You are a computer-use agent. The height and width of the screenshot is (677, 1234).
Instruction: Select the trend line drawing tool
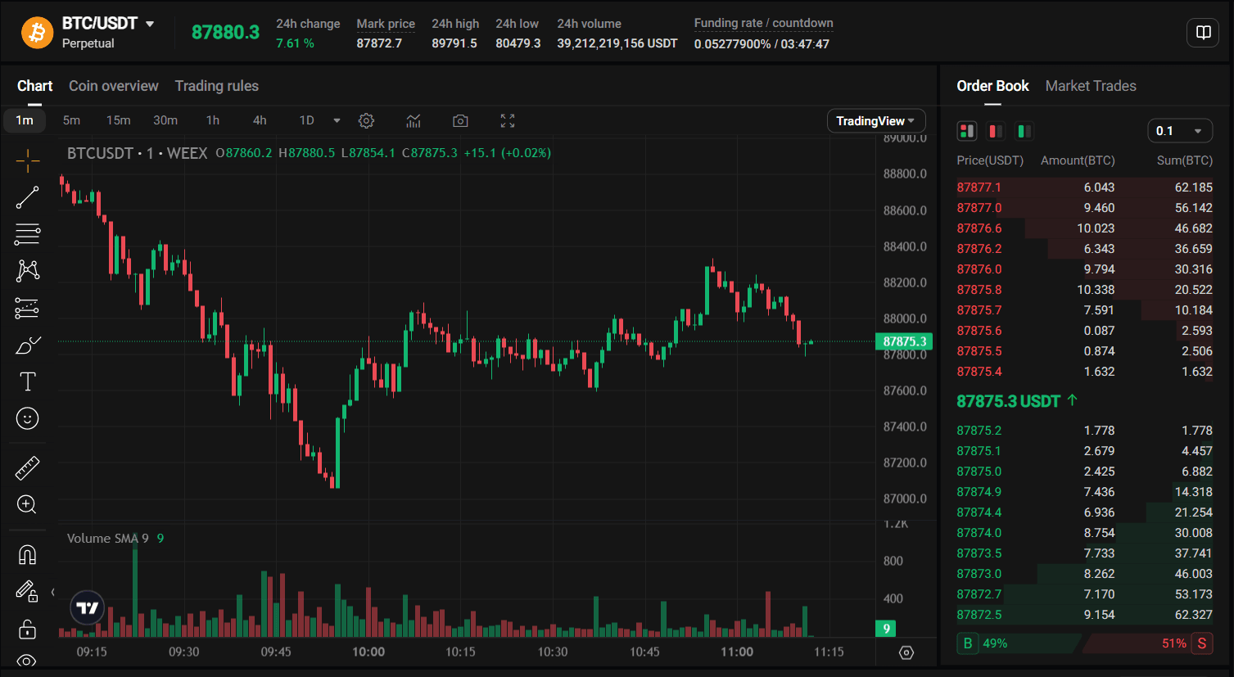click(x=27, y=197)
